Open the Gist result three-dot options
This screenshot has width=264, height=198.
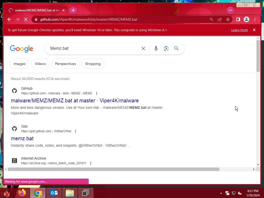pyautogui.click(x=76, y=131)
